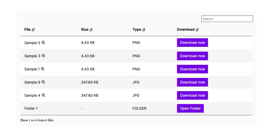Click 347.60 KB size of Sample 4
267x130 pixels.
coord(90,95)
